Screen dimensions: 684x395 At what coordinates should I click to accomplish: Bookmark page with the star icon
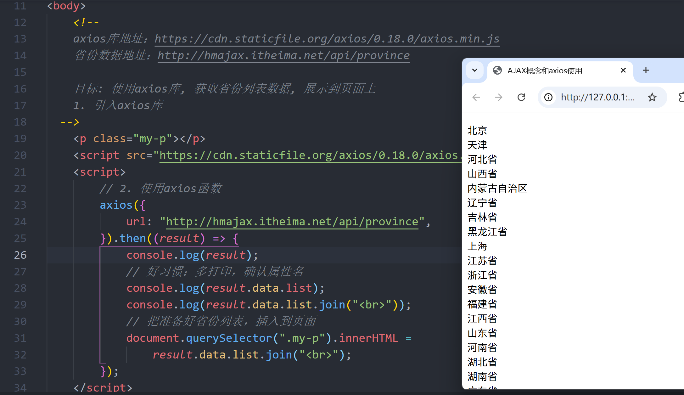tap(652, 97)
